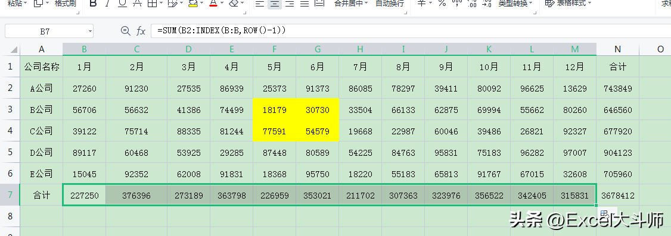Select the 合计 label in row 7
The width and height of the screenshot is (671, 236).
point(42,196)
